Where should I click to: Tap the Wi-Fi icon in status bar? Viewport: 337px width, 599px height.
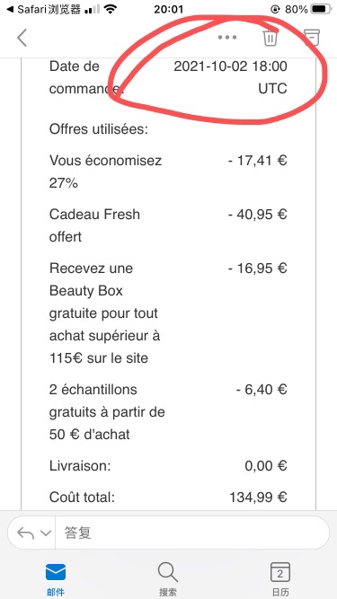[111, 9]
